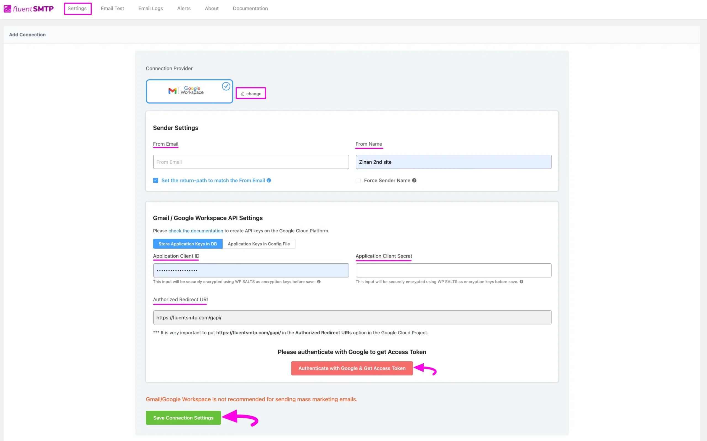Click Authenticate with Google & Get Access Token
Viewport: 707px width, 441px height.
point(352,368)
